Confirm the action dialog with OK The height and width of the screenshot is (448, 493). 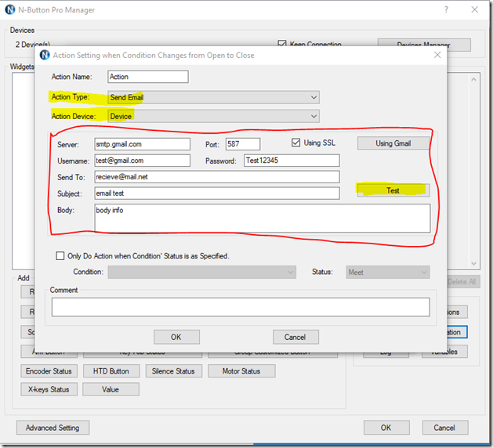pos(176,337)
